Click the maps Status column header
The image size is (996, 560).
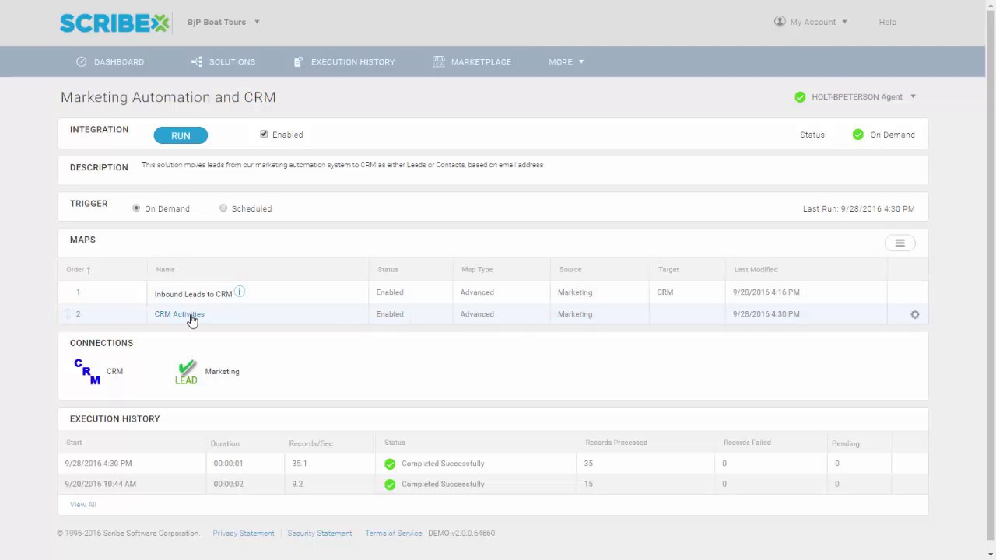388,269
